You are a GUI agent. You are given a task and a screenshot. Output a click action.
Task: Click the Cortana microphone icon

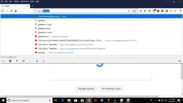pos(50,100)
